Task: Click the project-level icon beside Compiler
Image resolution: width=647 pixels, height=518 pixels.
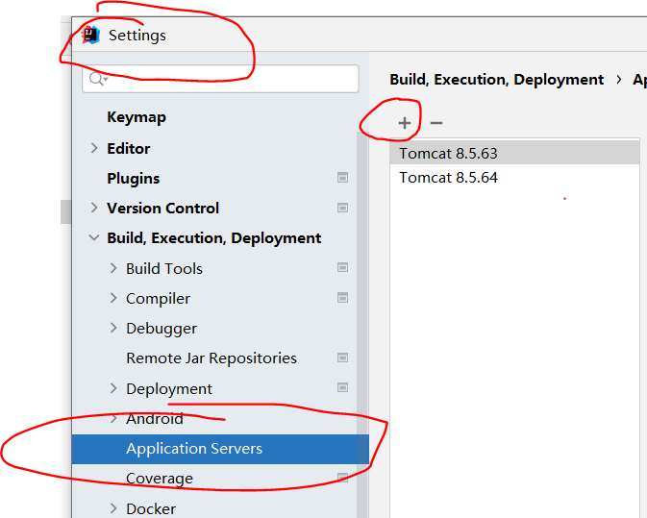Action: tap(342, 298)
